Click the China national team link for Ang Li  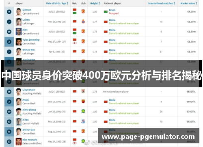(112, 100)
